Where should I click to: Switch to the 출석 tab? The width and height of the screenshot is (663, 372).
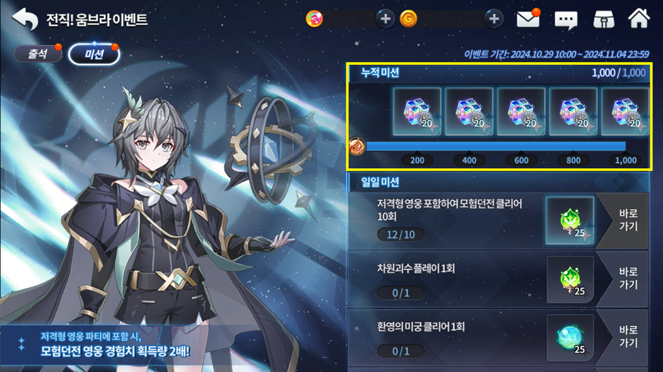click(x=38, y=54)
